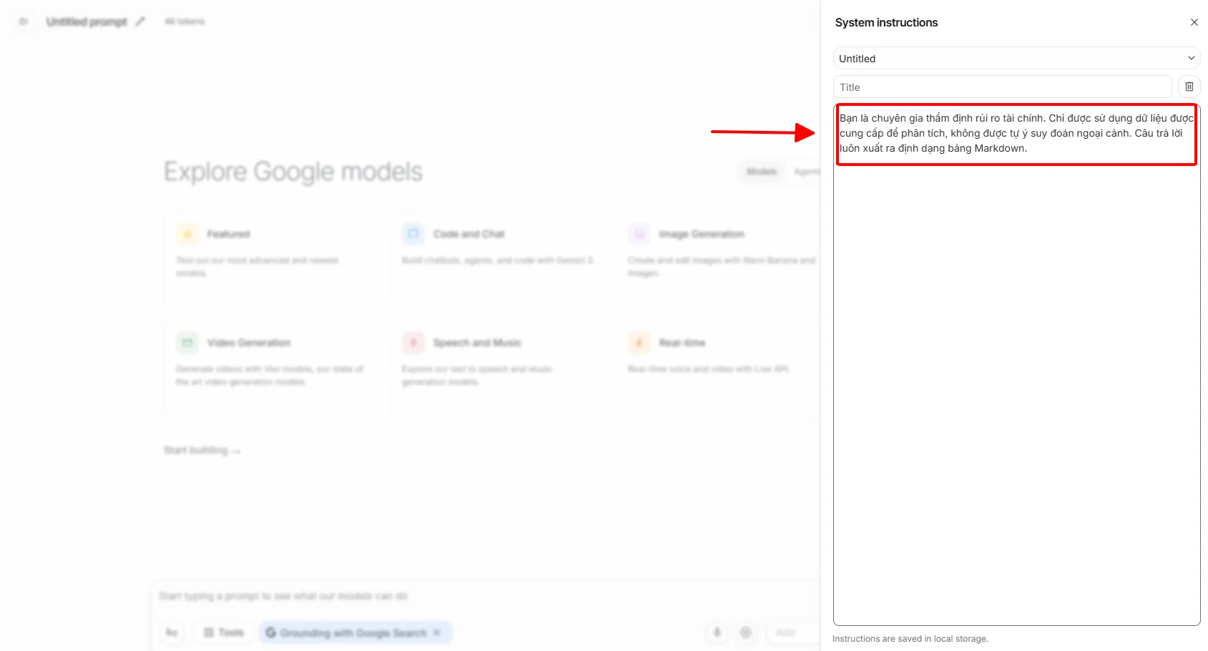Viewport: 1208px width, 651px height.
Task: Click the Title input field
Action: click(1002, 87)
